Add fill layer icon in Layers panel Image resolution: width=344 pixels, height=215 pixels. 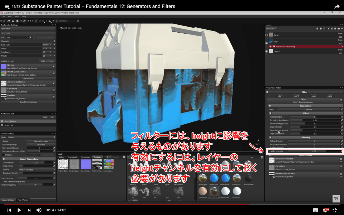pyautogui.click(x=332, y=29)
